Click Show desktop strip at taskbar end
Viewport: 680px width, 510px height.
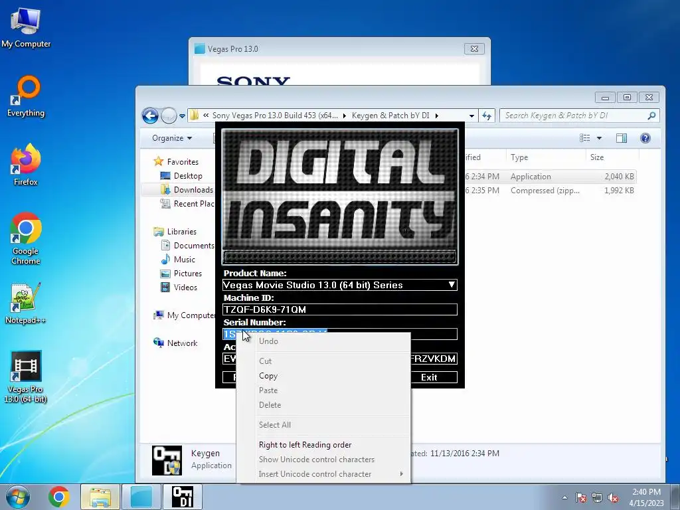pyautogui.click(x=675, y=497)
